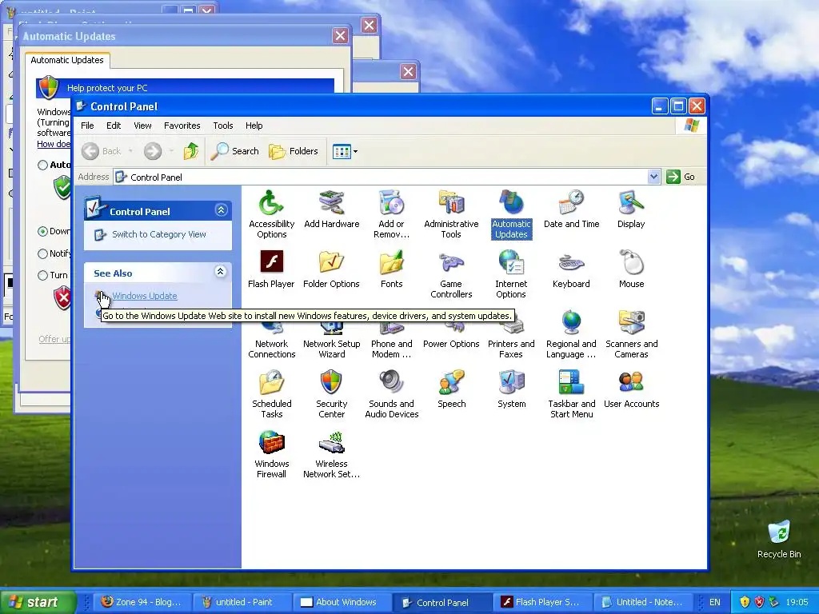
Task: Select the Automatic Updates icon
Action: 511,203
